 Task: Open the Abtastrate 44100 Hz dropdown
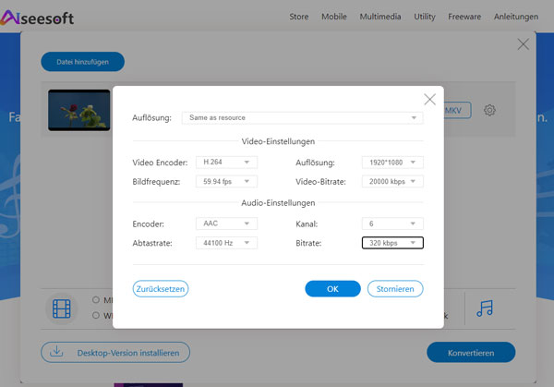pyautogui.click(x=227, y=243)
